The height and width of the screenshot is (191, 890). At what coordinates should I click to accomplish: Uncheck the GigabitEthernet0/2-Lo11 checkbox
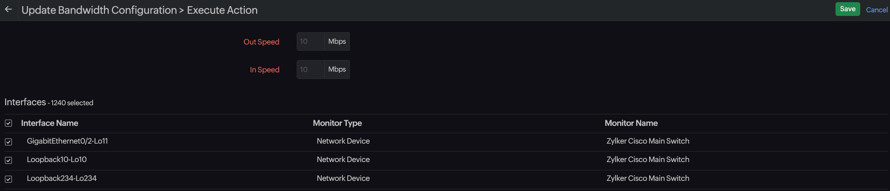8,142
